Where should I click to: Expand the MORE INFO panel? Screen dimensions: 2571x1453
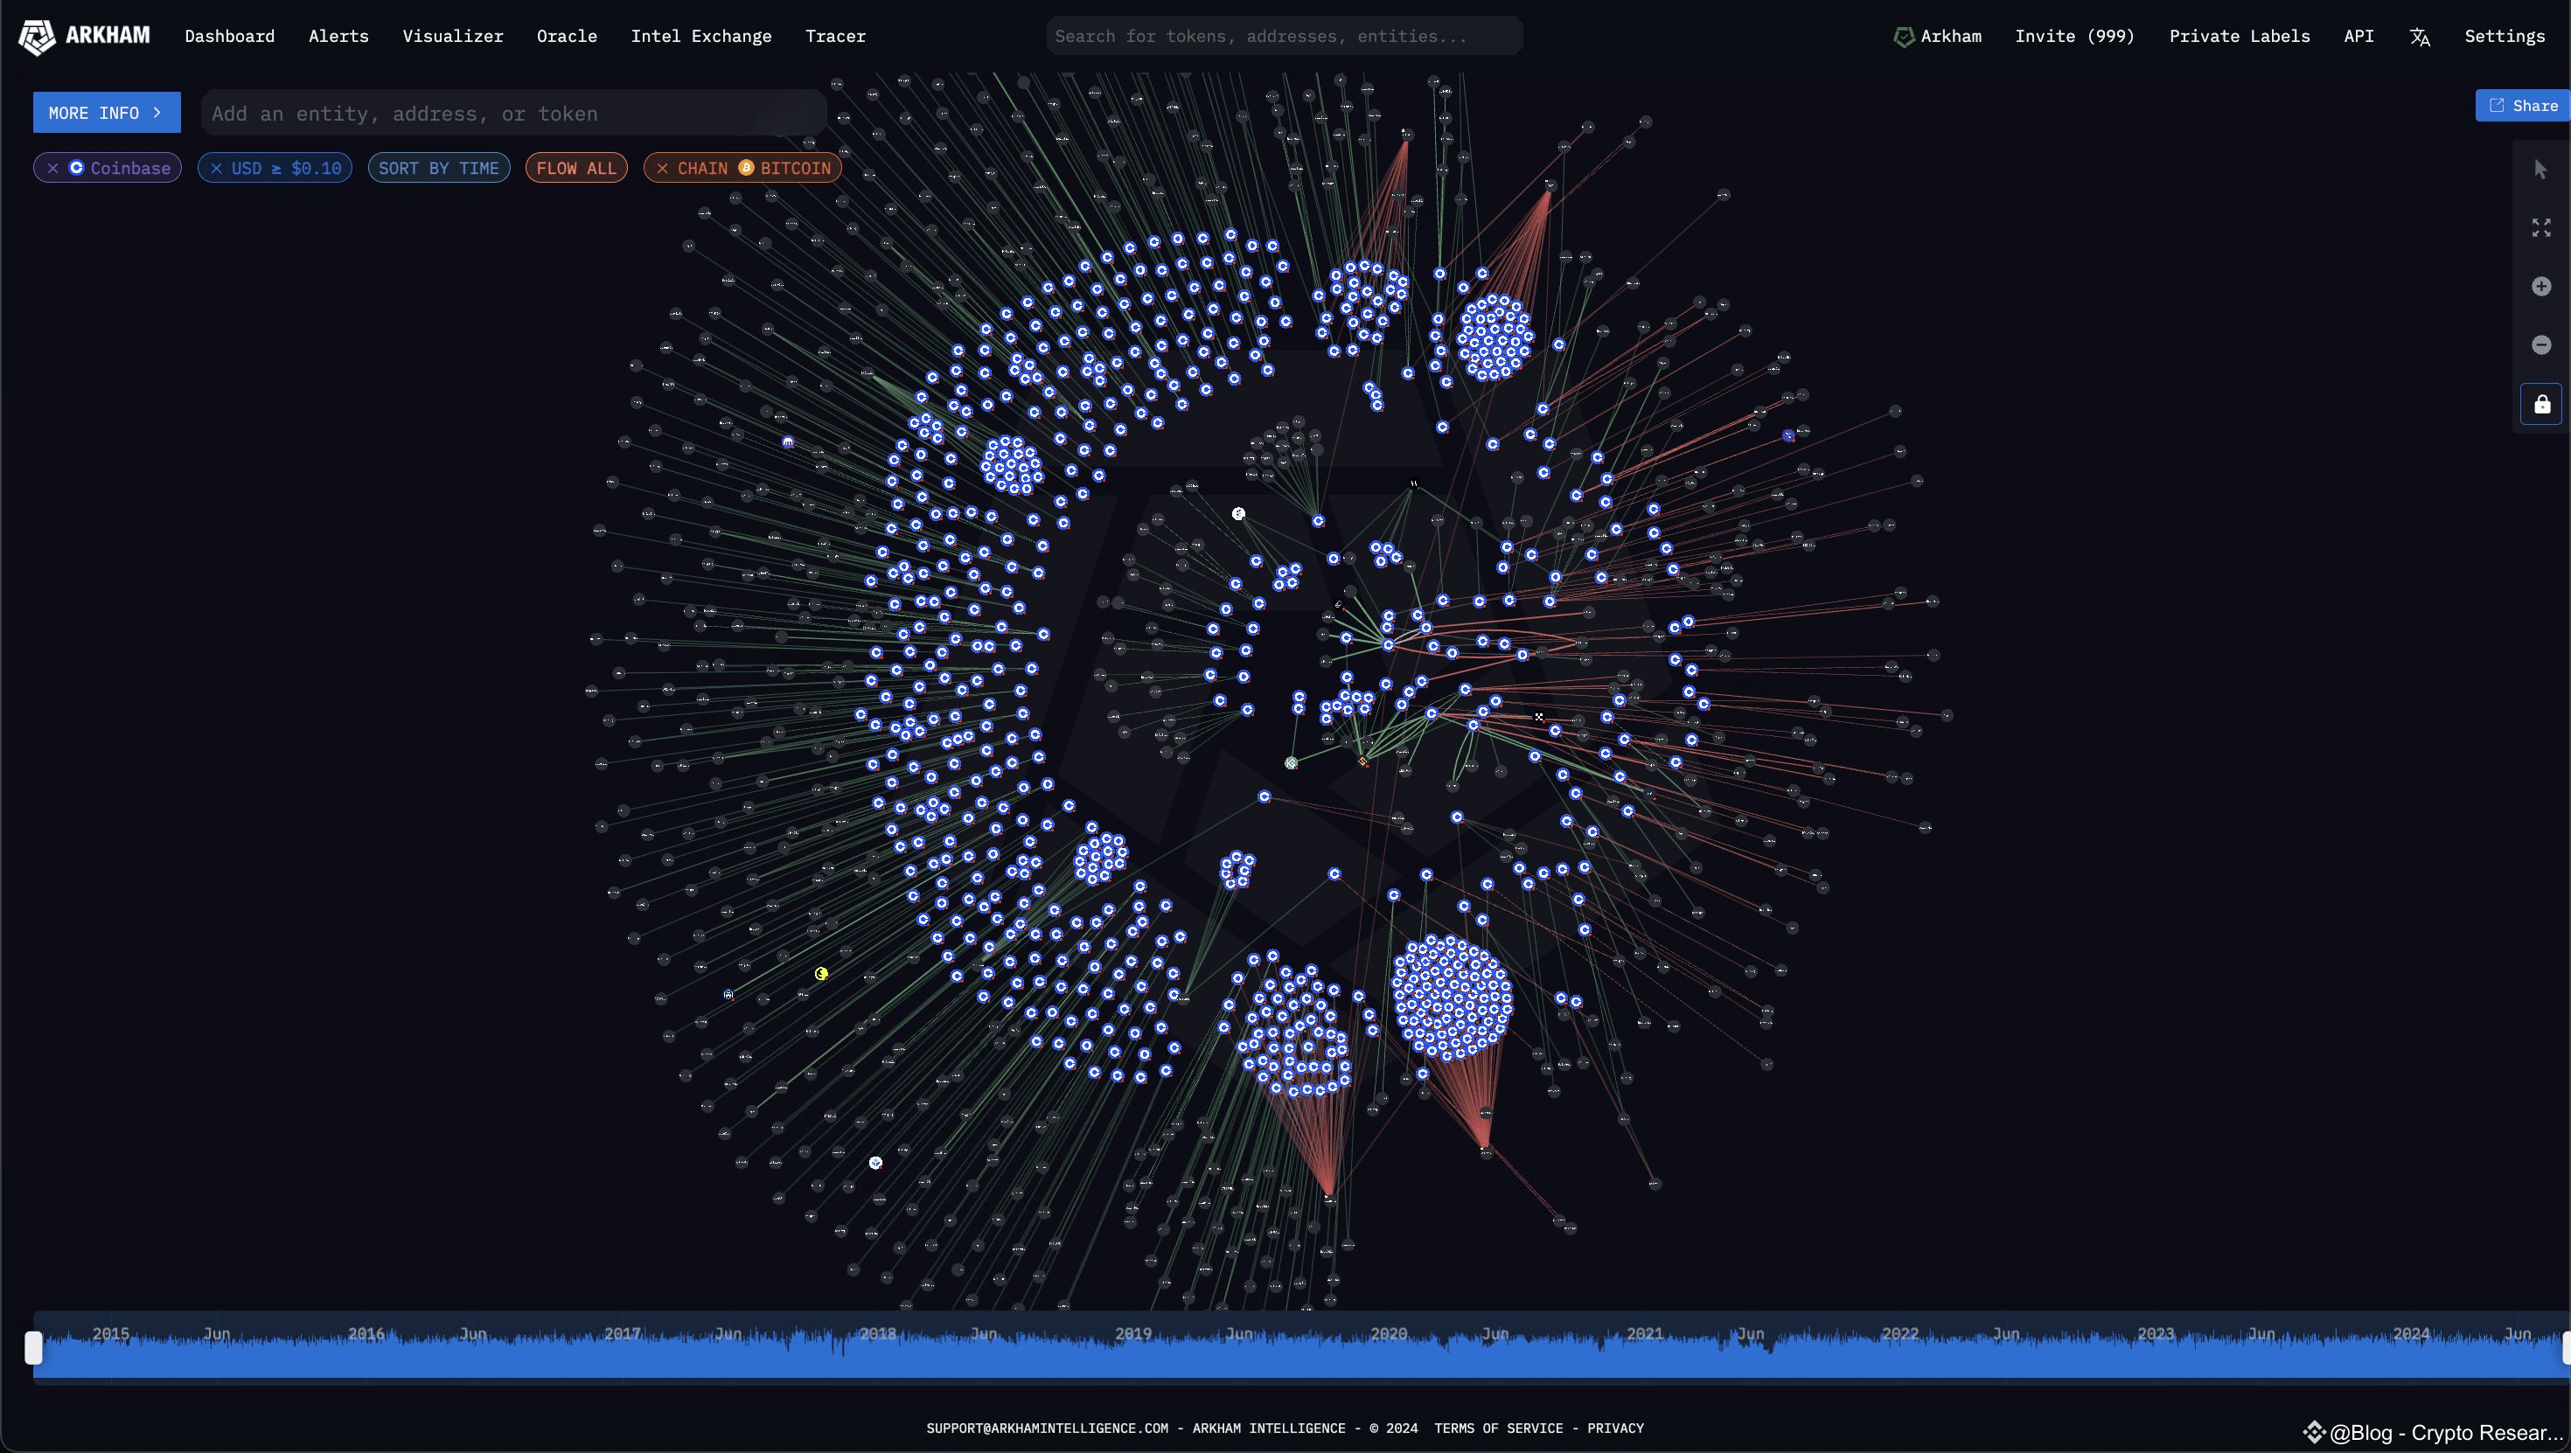pyautogui.click(x=106, y=113)
